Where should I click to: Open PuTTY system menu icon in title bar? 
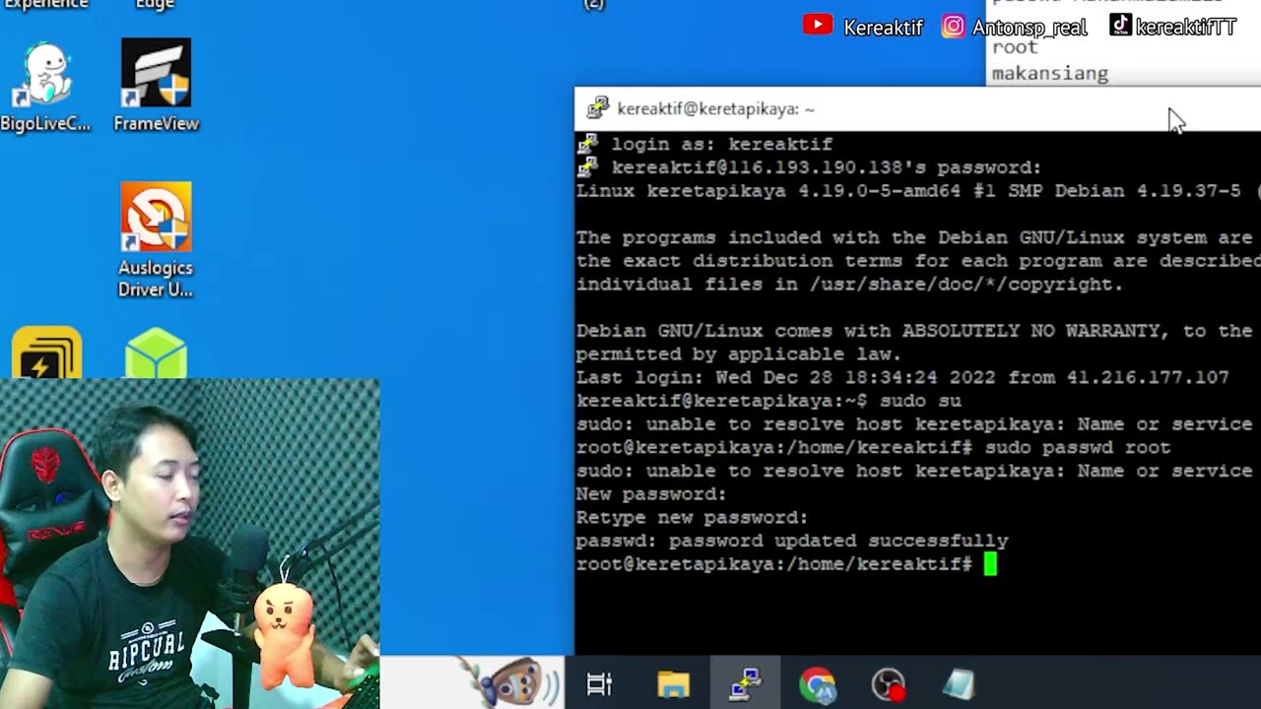point(598,108)
